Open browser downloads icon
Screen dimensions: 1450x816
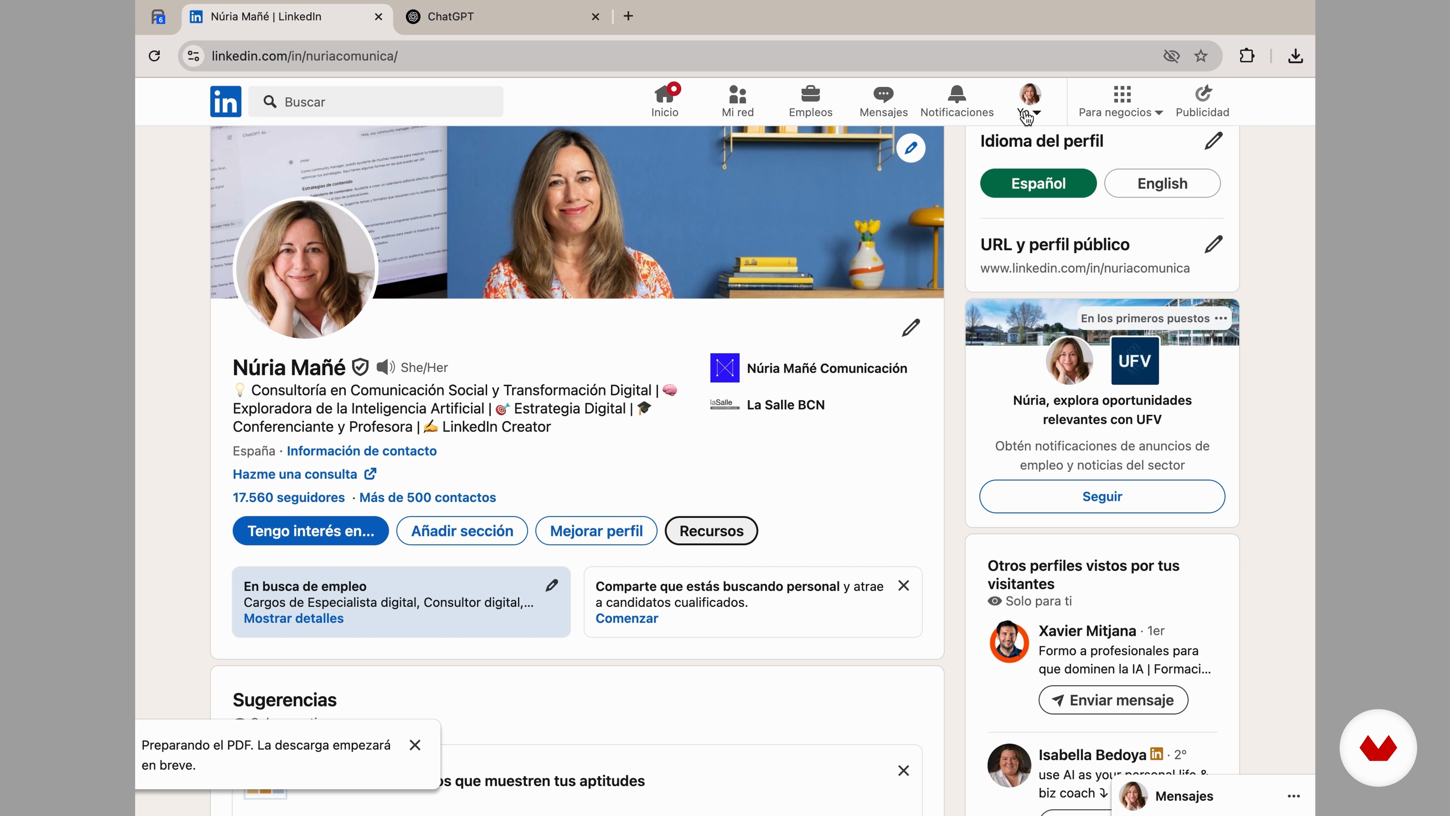(x=1295, y=56)
